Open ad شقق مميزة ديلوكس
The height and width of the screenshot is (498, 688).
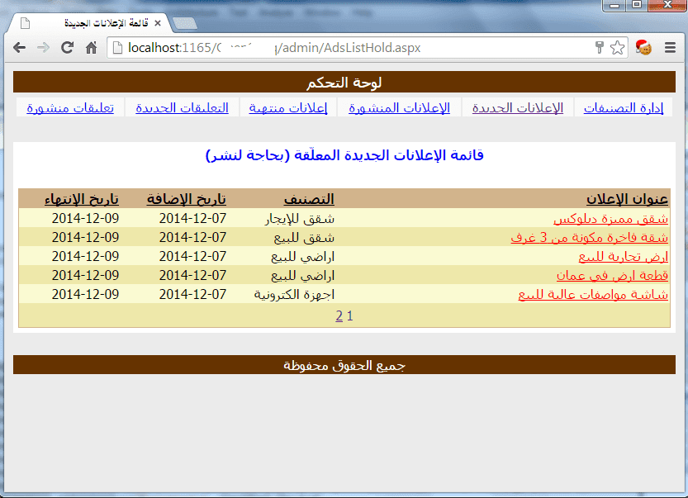611,219
